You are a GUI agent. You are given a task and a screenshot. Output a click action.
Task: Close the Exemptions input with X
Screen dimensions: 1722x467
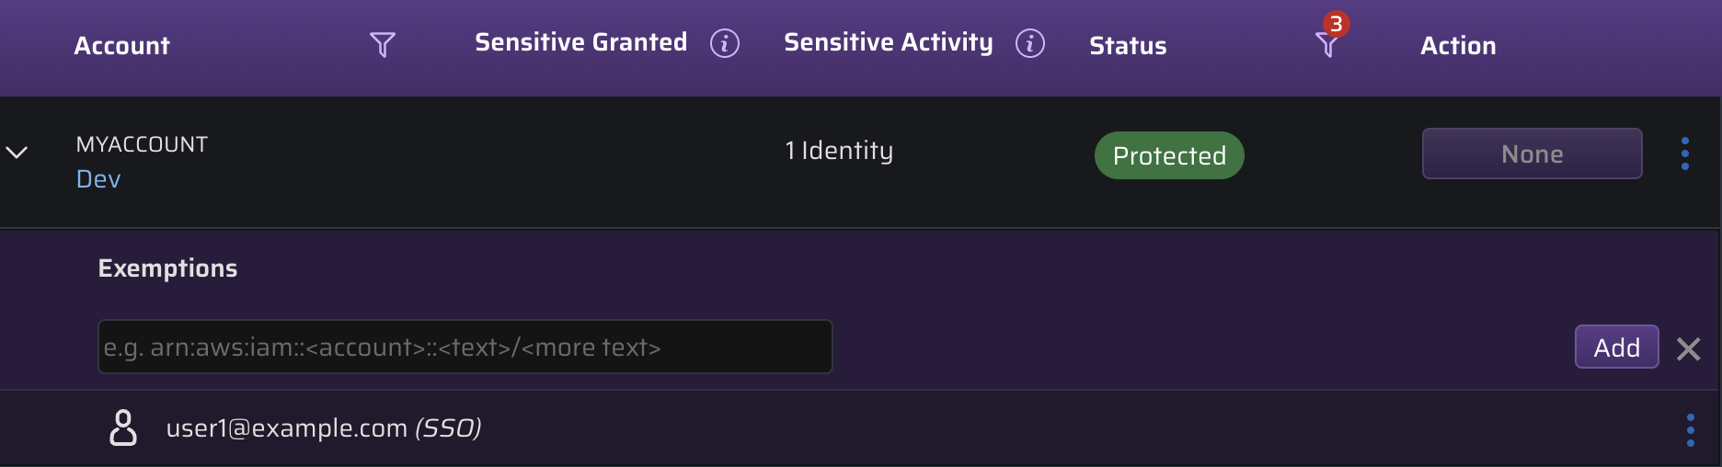click(x=1689, y=348)
